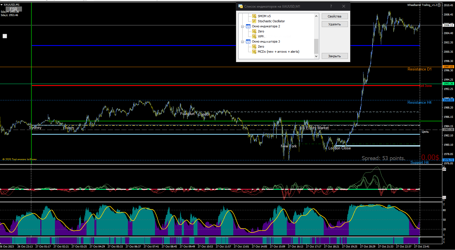
Task: Click the MCDx indicator icon
Action: pos(254,52)
